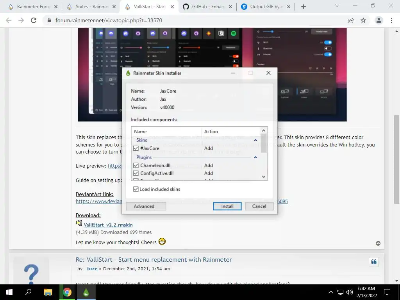400x300 pixels.
Task: Click the address bar URL
Action: tap(109, 20)
